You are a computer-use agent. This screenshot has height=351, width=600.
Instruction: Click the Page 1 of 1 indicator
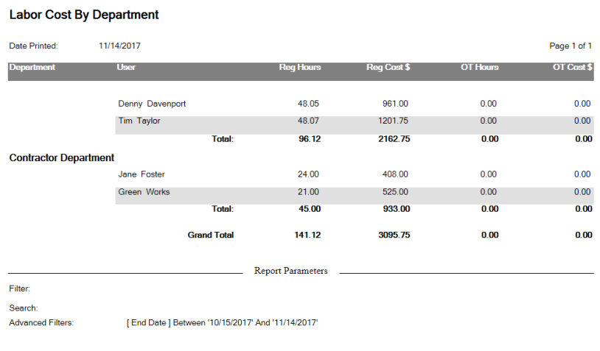pos(571,46)
